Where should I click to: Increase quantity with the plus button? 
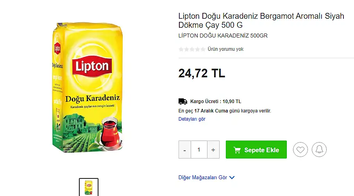pyautogui.click(x=213, y=150)
